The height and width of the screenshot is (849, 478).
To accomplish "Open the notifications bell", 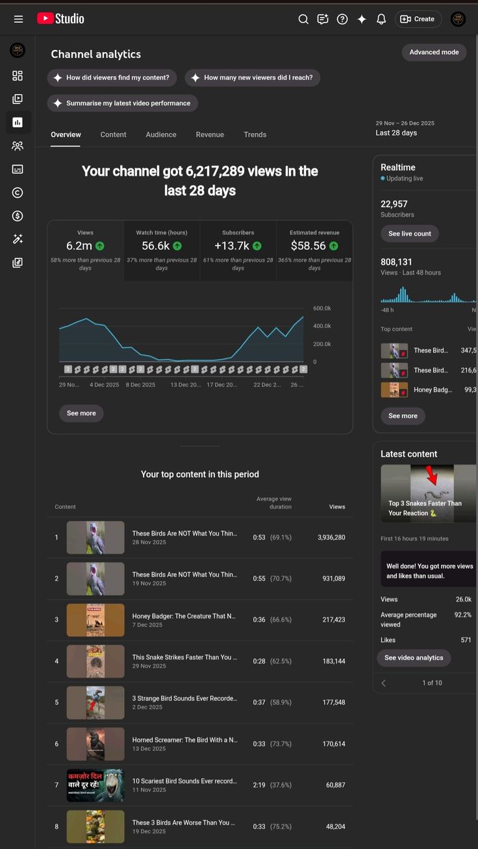I will pos(381,19).
